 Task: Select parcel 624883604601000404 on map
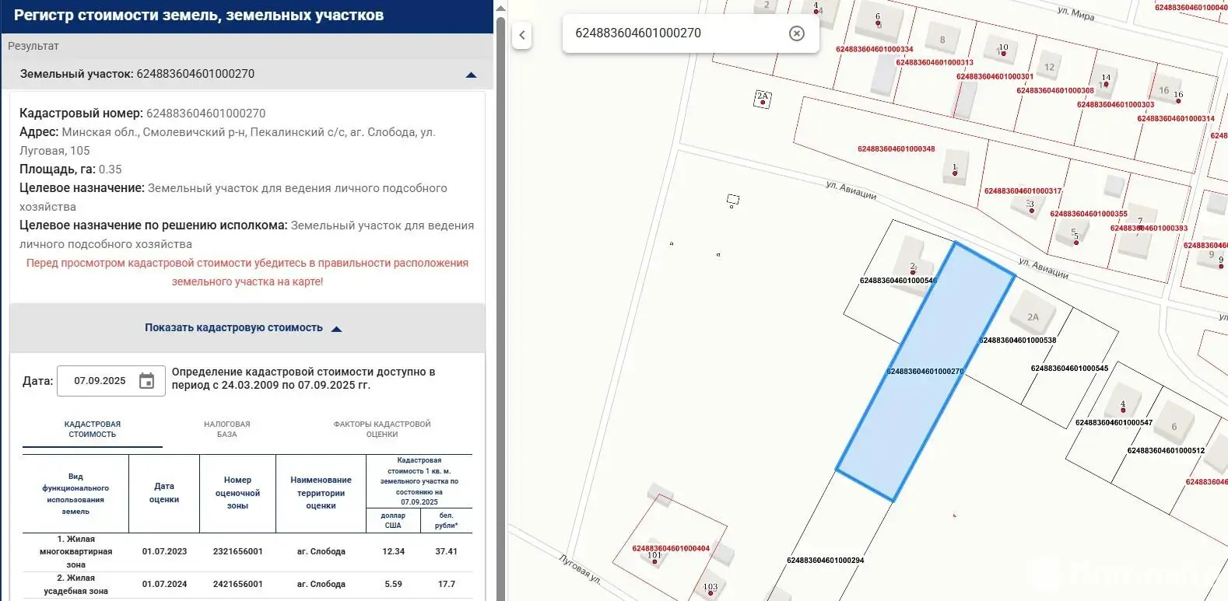(x=670, y=548)
